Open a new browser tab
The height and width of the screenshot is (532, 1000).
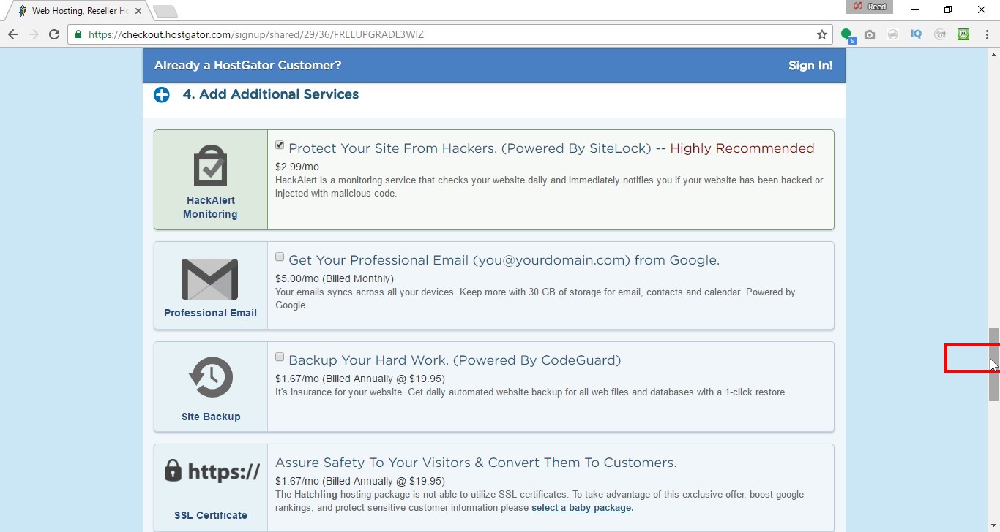[166, 11]
